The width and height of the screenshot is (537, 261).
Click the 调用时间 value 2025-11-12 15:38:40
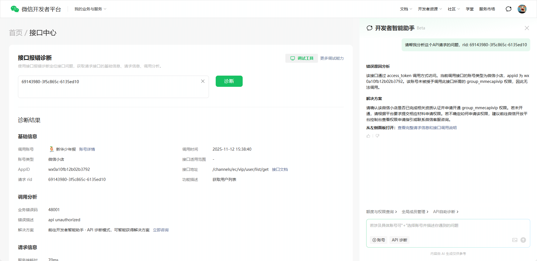click(x=232, y=149)
